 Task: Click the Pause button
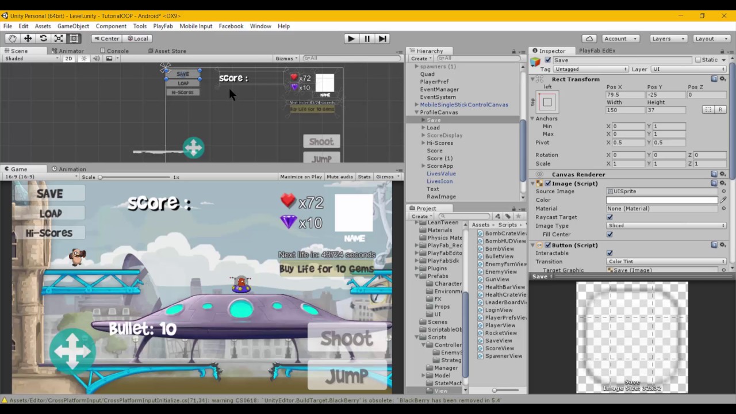tap(367, 39)
